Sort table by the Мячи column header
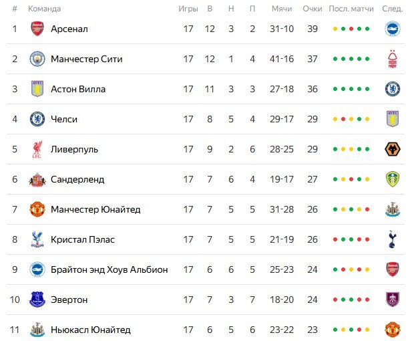Screen dimensions: 408x341 pyautogui.click(x=282, y=9)
